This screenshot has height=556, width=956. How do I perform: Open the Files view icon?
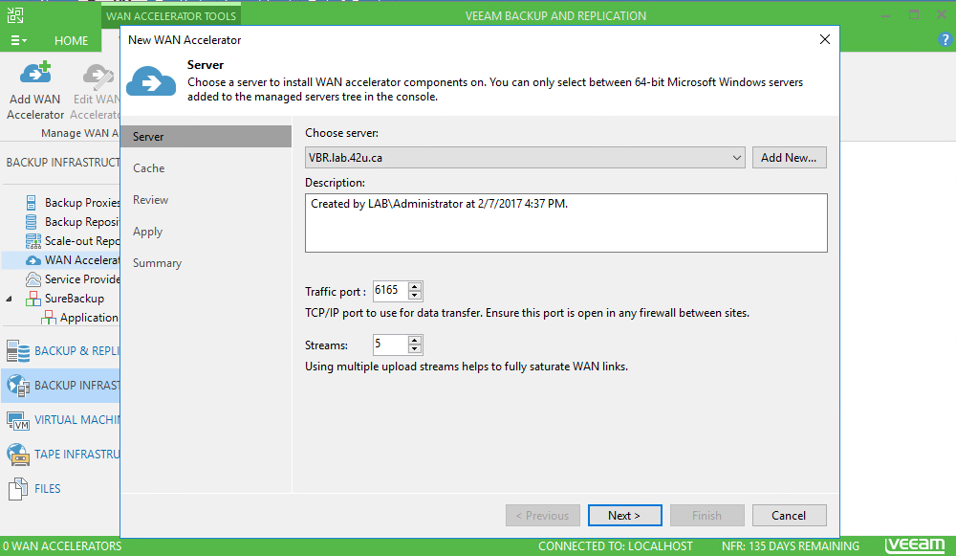18,489
